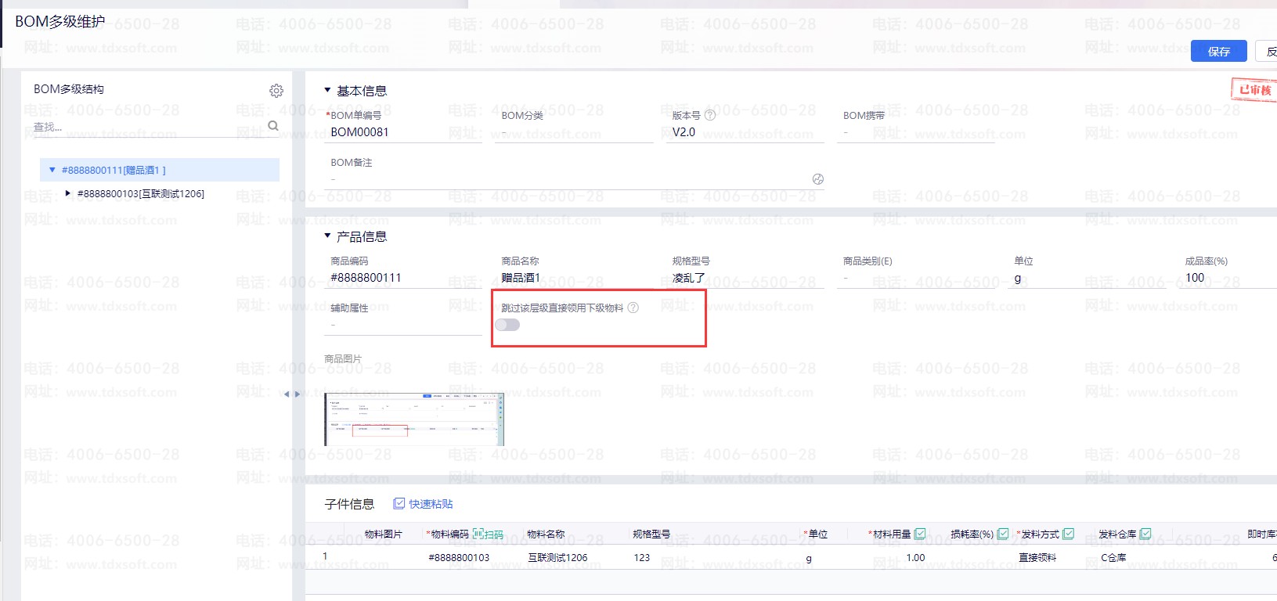1277x601 pixels.
Task: Collapse the 基本信息 section
Action: (x=328, y=91)
